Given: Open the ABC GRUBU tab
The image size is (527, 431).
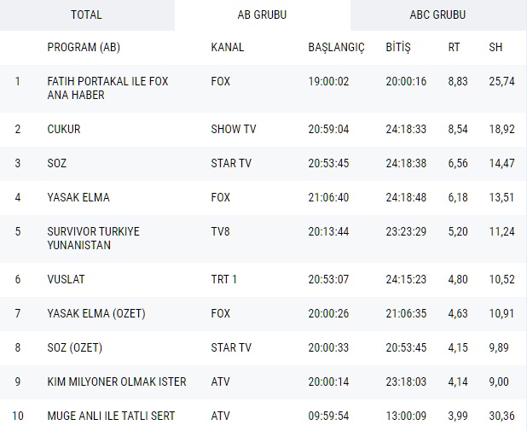Looking at the screenshot, I should point(437,15).
